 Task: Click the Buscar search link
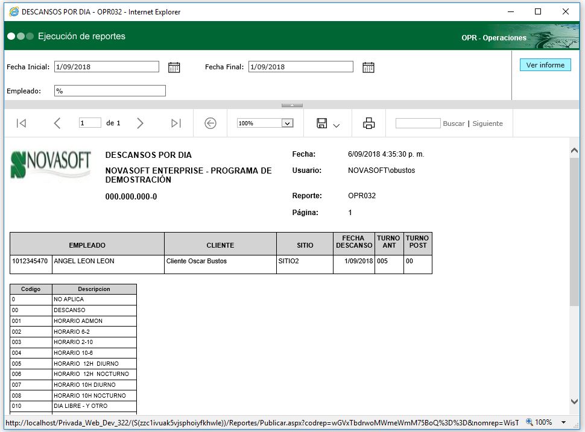click(454, 124)
